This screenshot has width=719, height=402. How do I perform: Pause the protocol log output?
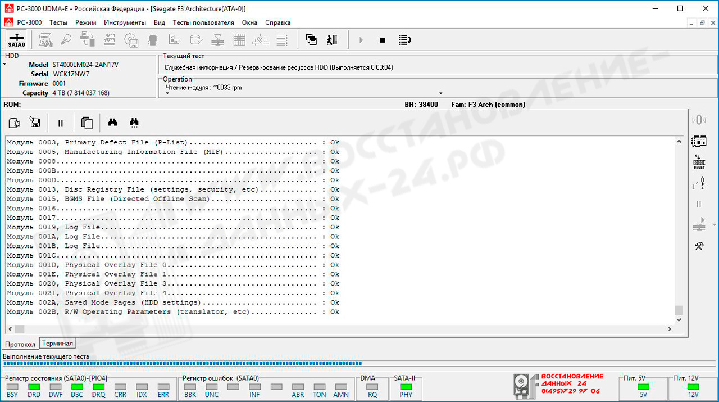pos(61,123)
